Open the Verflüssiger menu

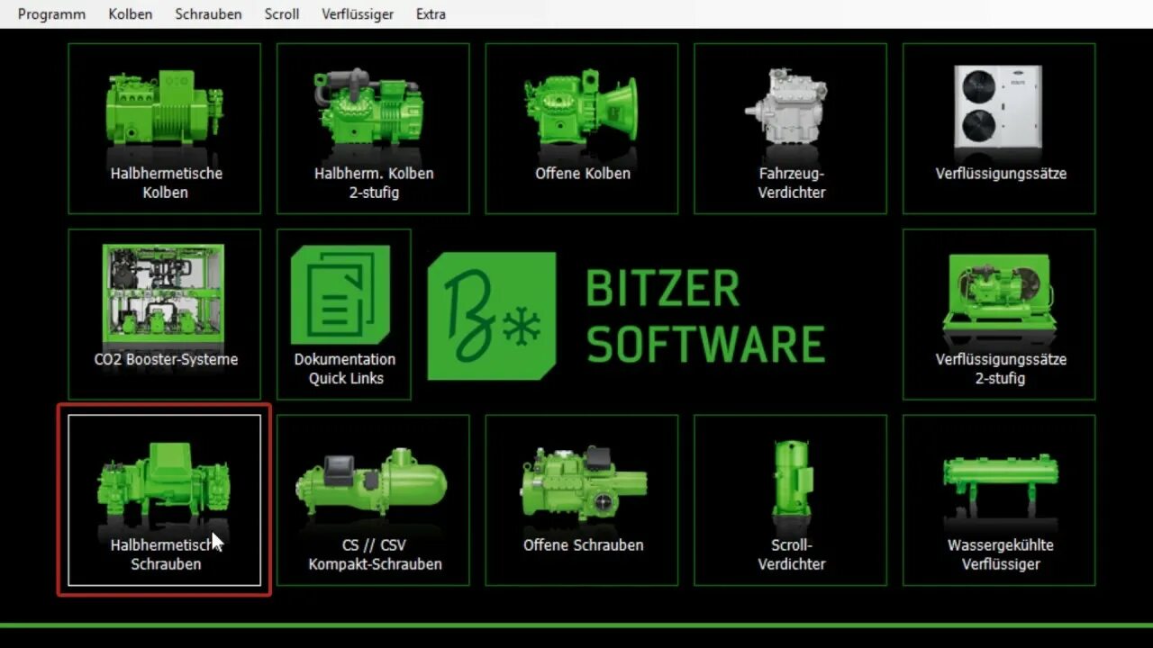click(x=358, y=14)
